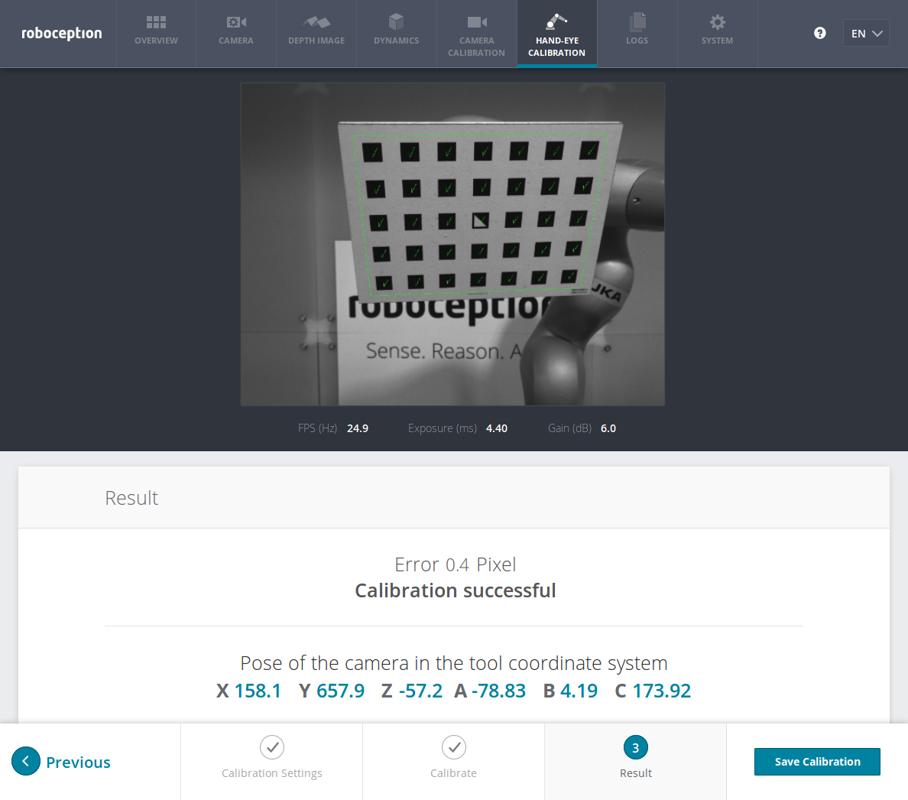This screenshot has width=908, height=800.
Task: Open the Logs document icon
Action: pyautogui.click(x=637, y=22)
